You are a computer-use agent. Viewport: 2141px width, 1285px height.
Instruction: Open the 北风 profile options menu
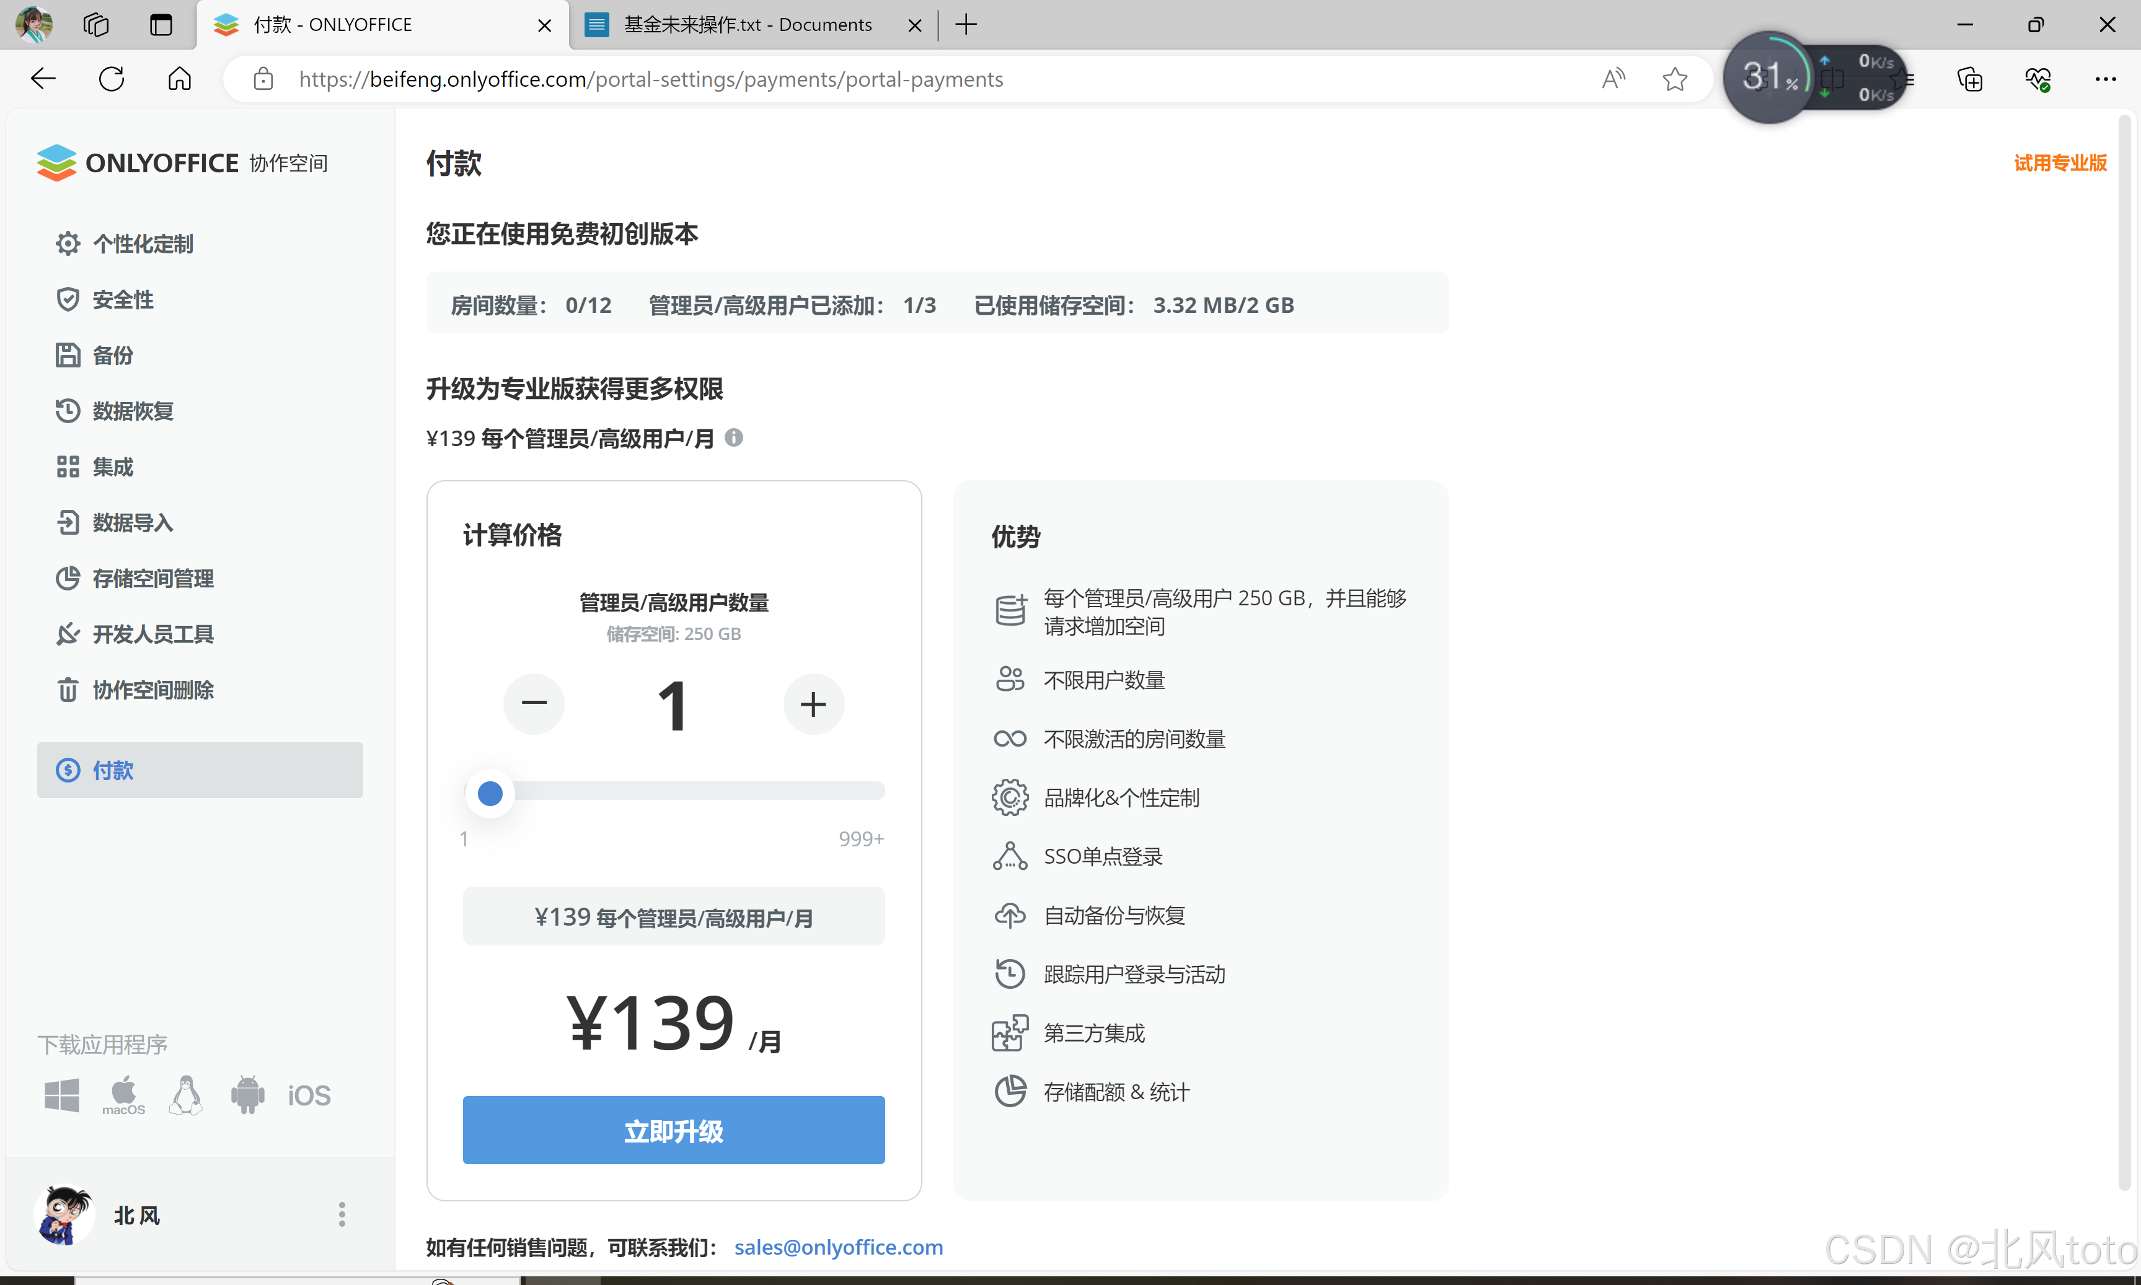tap(342, 1214)
